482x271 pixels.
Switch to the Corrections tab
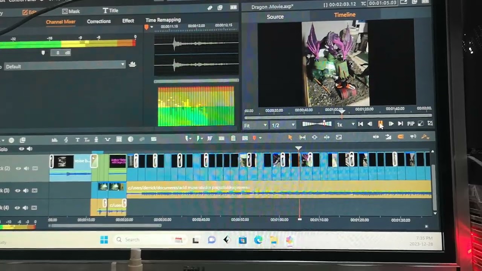coord(99,21)
